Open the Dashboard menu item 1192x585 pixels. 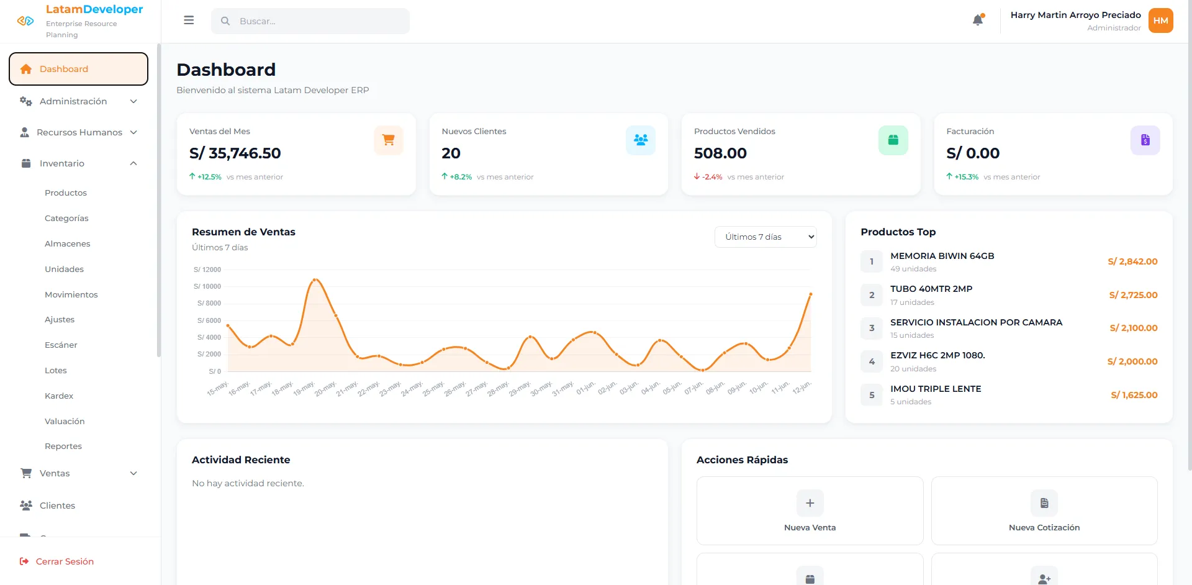78,69
